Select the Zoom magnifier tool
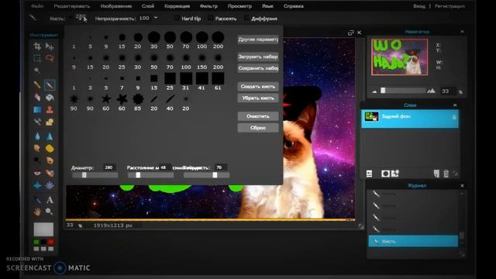The height and width of the screenshot is (279, 496). tap(50, 212)
